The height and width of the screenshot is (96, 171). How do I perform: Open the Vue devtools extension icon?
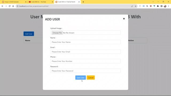coord(154,6)
